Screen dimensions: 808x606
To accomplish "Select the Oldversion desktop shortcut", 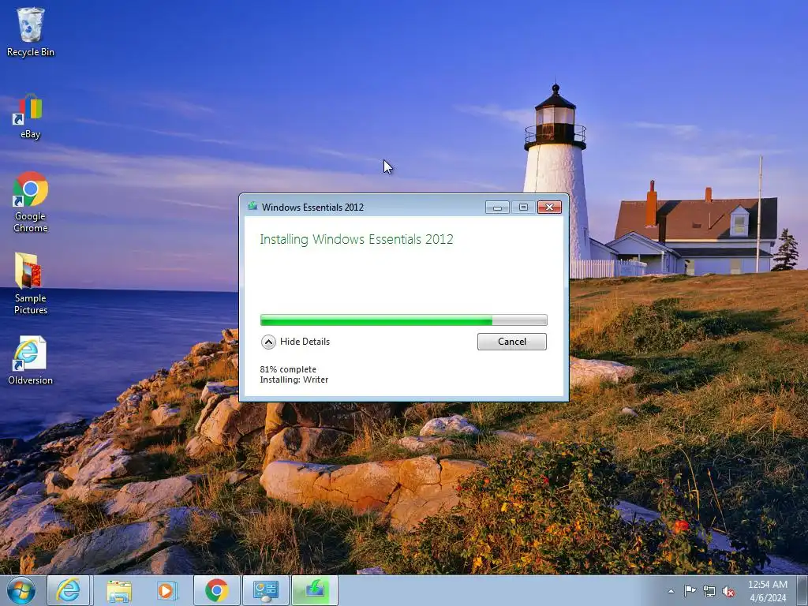I will [30, 361].
